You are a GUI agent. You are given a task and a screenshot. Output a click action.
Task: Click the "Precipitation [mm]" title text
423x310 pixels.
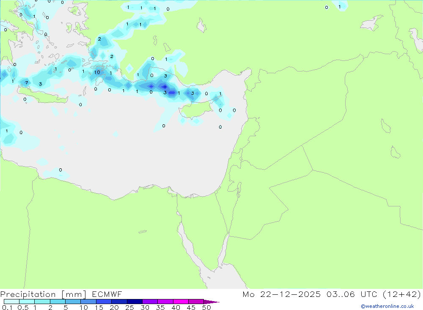pyautogui.click(x=43, y=294)
